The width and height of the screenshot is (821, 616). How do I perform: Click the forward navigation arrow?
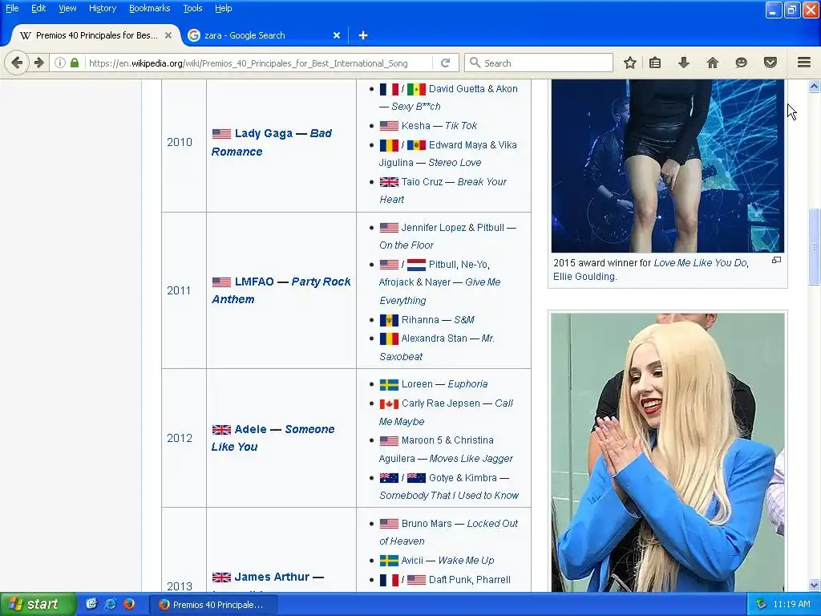pos(39,63)
